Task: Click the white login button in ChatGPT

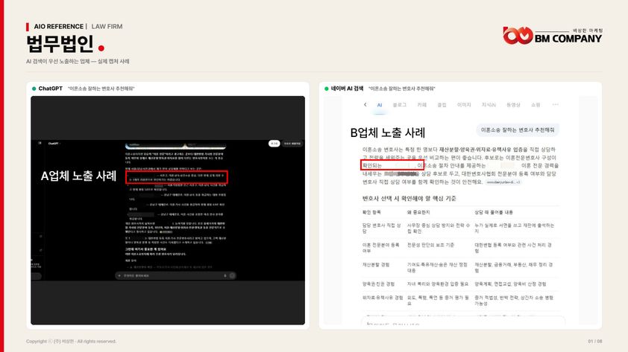Action: 274,144
